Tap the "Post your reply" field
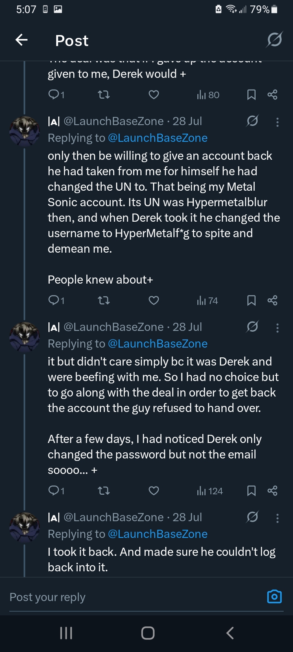This screenshot has width=293, height=652. click(122, 597)
